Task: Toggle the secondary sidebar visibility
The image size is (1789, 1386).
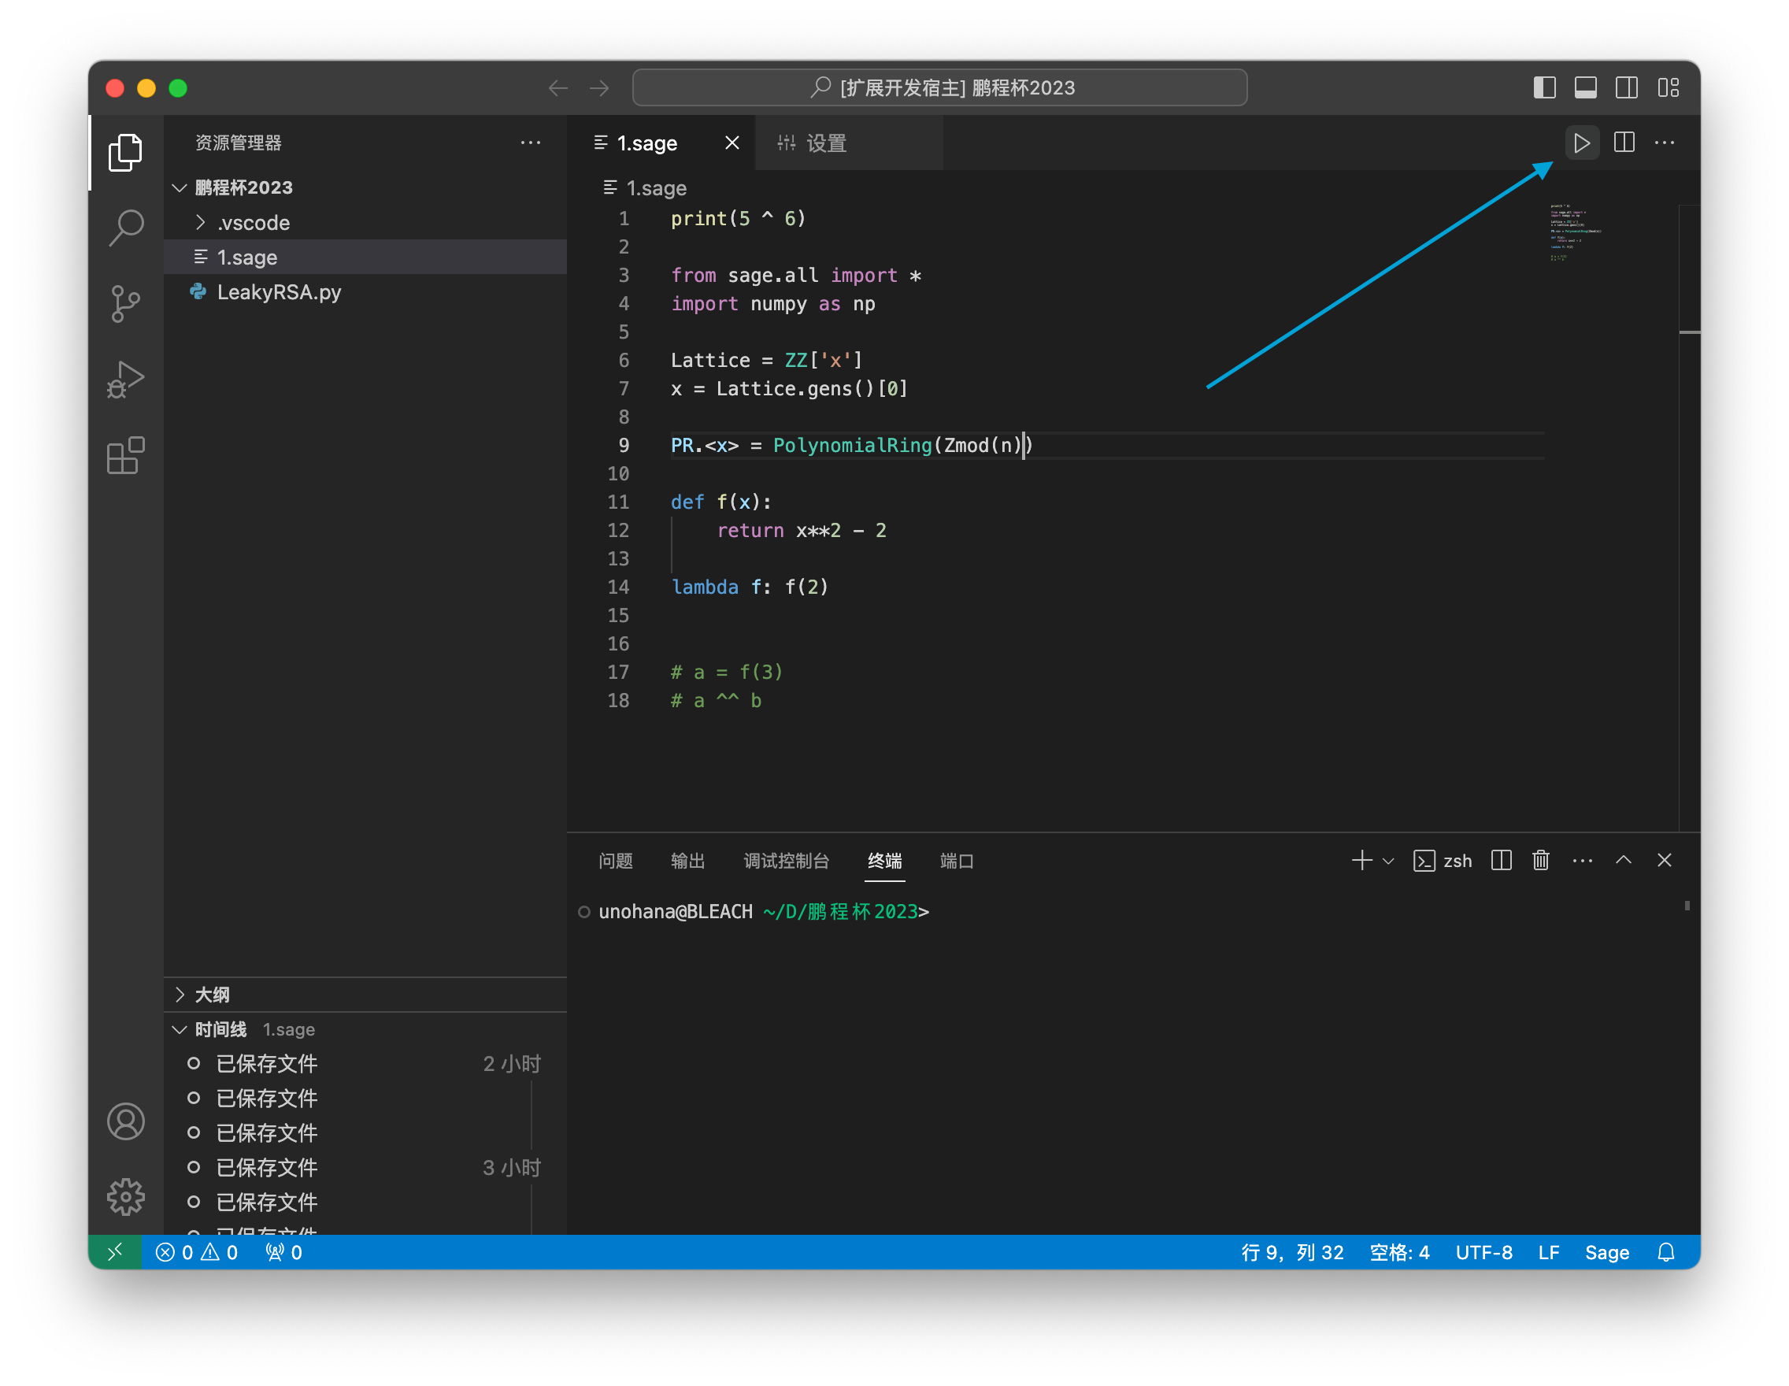Action: [1626, 87]
